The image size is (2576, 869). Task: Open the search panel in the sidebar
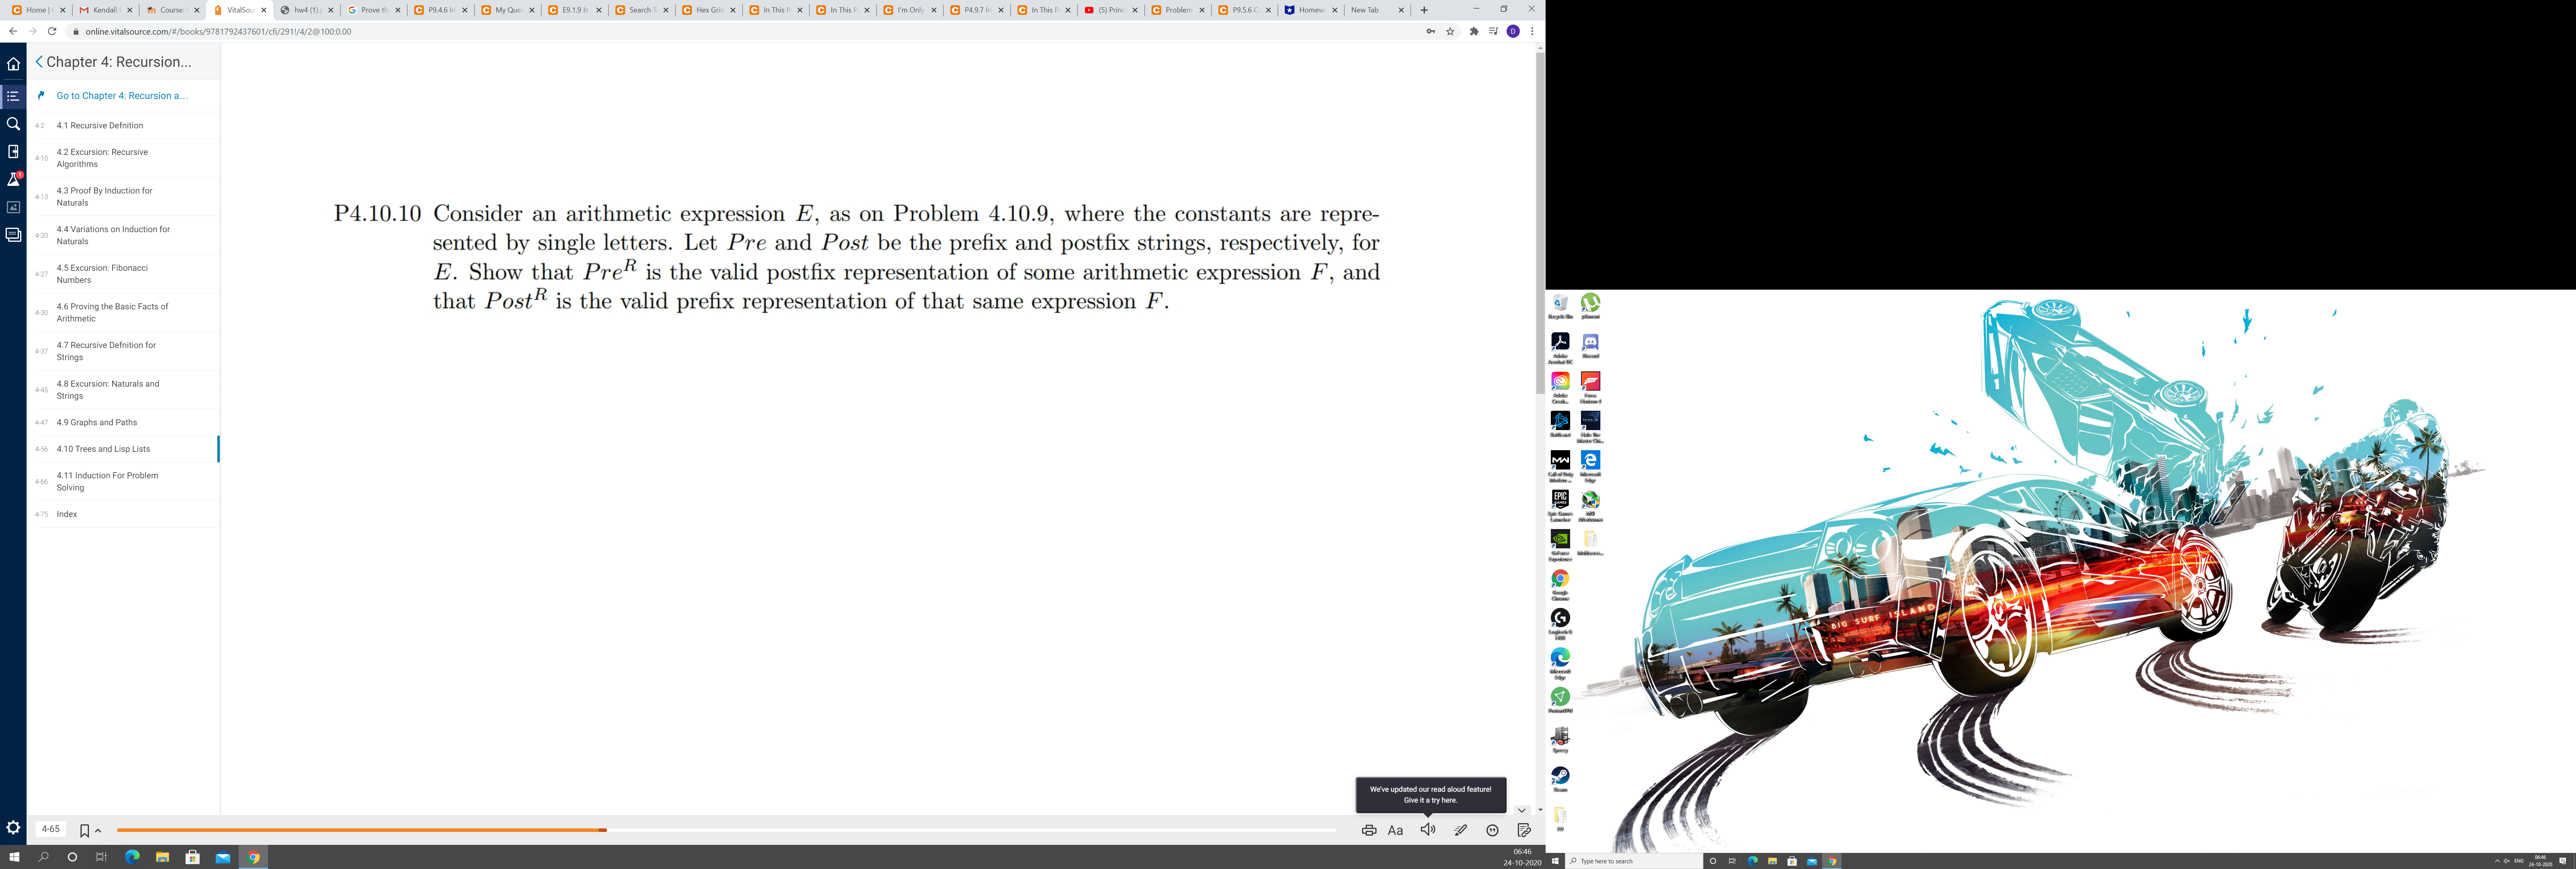coord(12,124)
